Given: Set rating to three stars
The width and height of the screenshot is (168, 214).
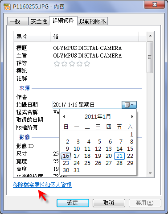Looking at the screenshot, I should pyautogui.click(x=72, y=64).
